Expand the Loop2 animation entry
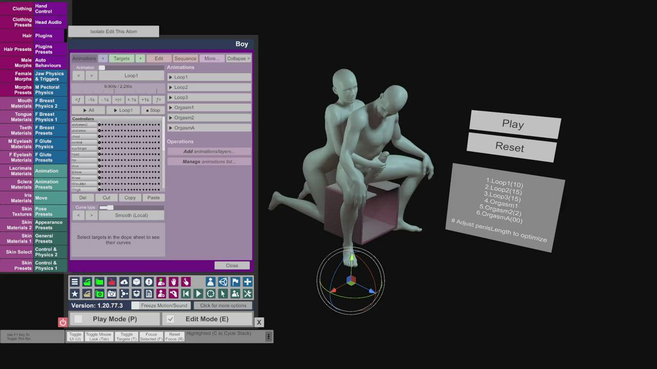The height and width of the screenshot is (369, 657). (209, 87)
